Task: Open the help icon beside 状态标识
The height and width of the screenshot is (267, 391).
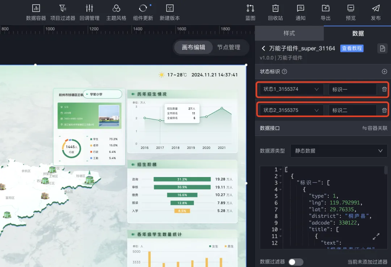Action: pos(284,72)
